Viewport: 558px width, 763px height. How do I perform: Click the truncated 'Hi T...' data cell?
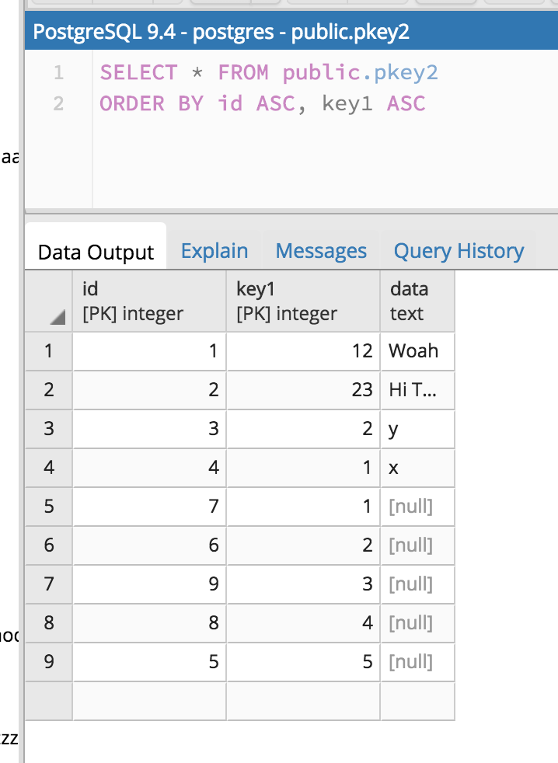[417, 390]
